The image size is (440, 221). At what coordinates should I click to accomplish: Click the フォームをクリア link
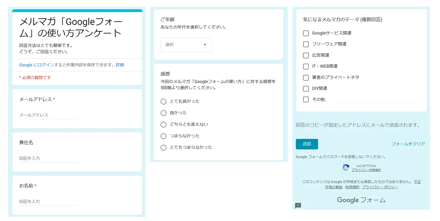pyautogui.click(x=408, y=144)
